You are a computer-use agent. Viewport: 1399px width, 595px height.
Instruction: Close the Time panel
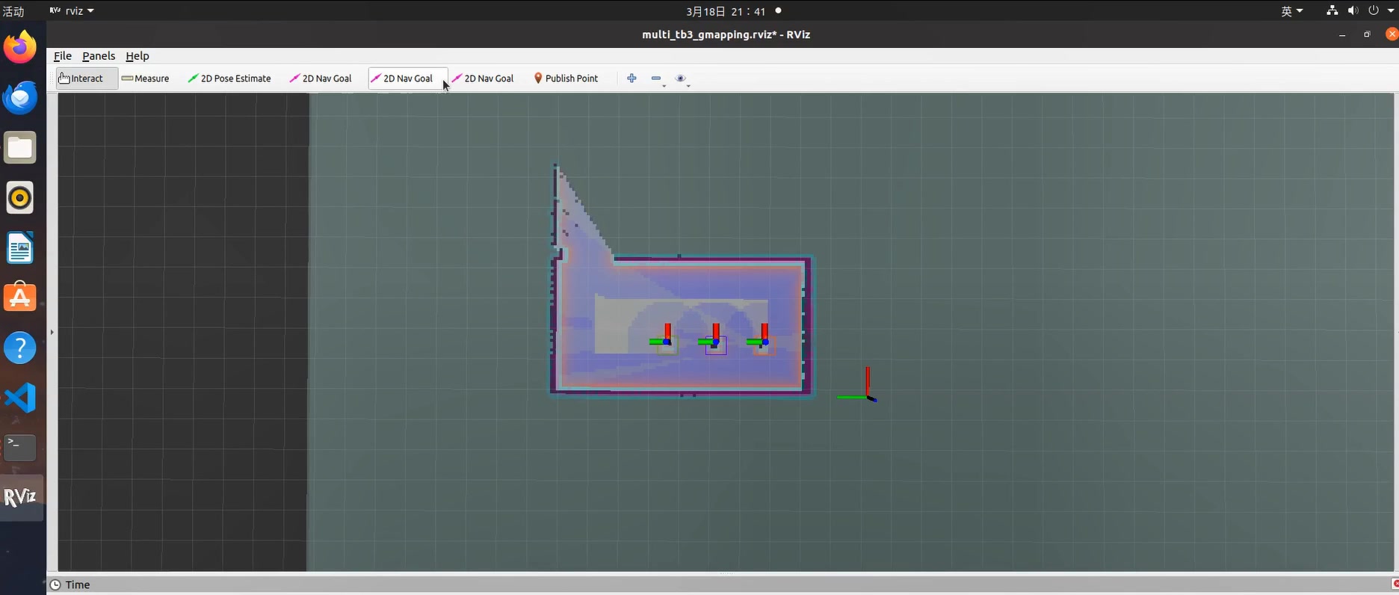(1395, 584)
